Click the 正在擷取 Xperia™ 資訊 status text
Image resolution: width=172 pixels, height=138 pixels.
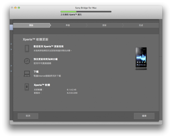click(71, 15)
